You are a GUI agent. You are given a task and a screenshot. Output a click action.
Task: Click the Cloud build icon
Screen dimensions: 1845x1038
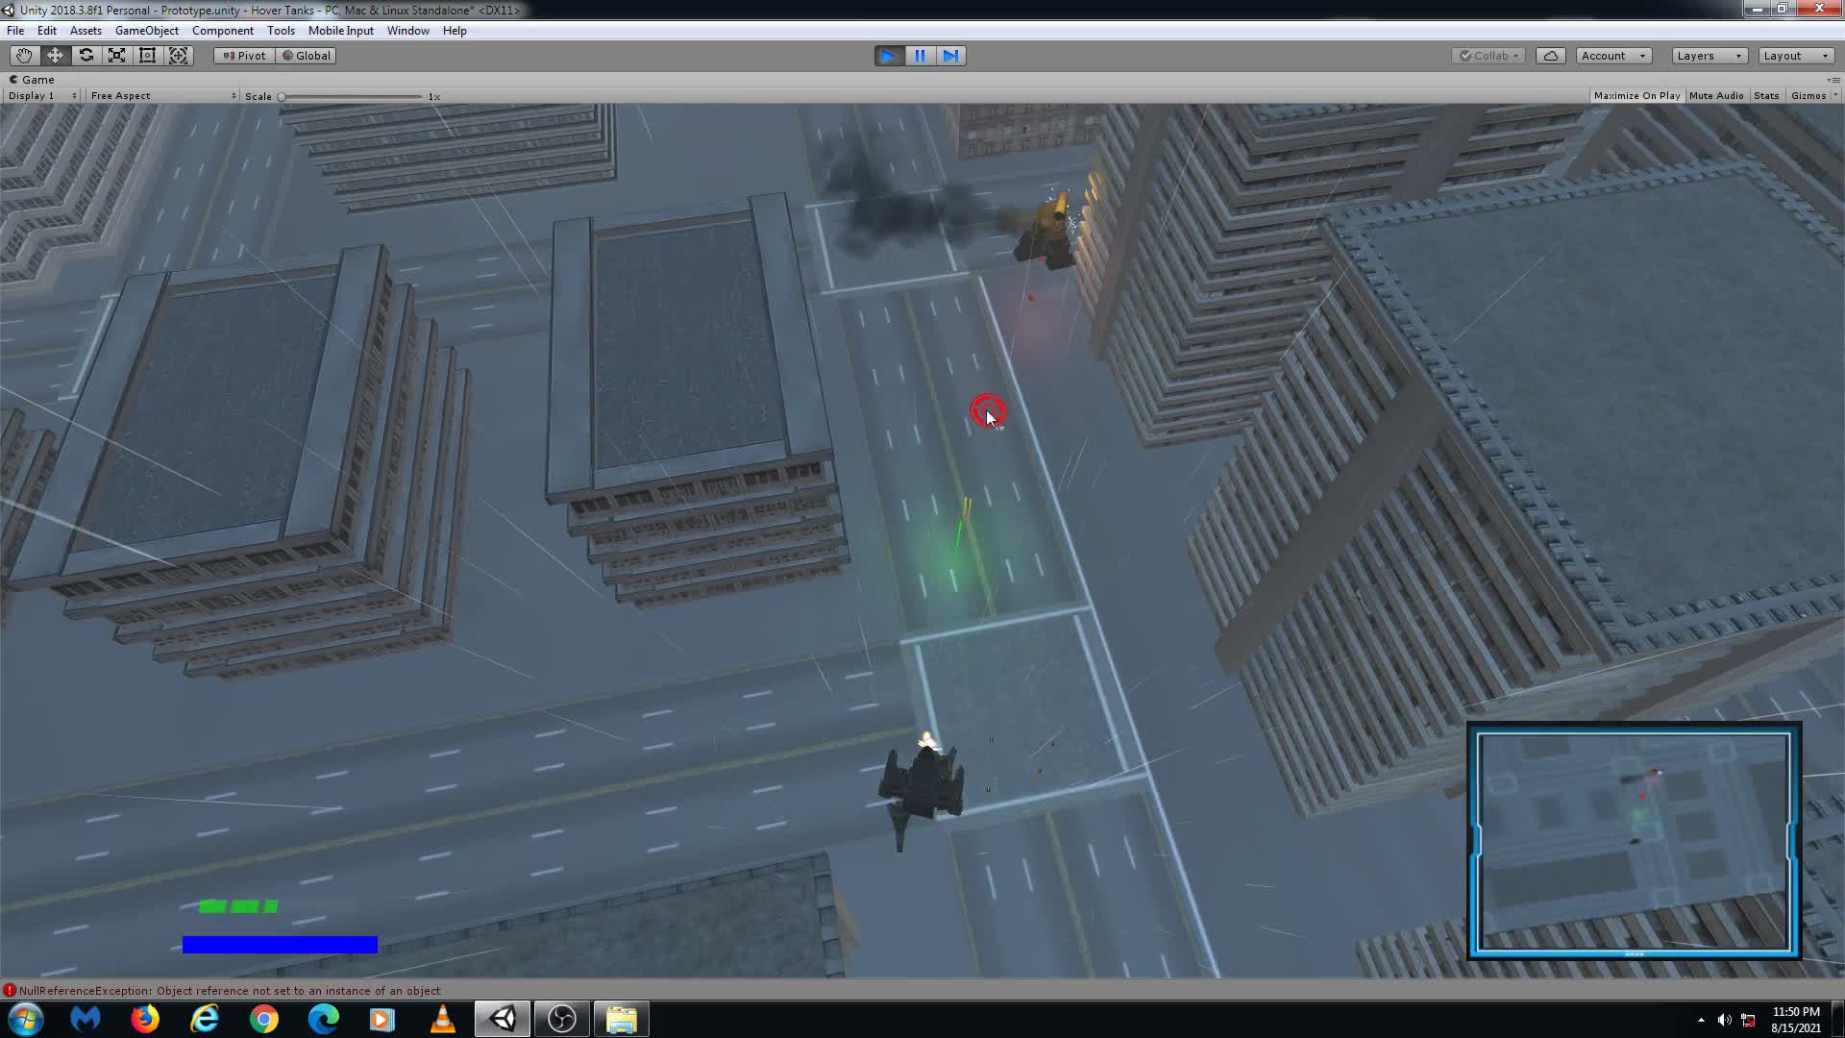(x=1550, y=55)
